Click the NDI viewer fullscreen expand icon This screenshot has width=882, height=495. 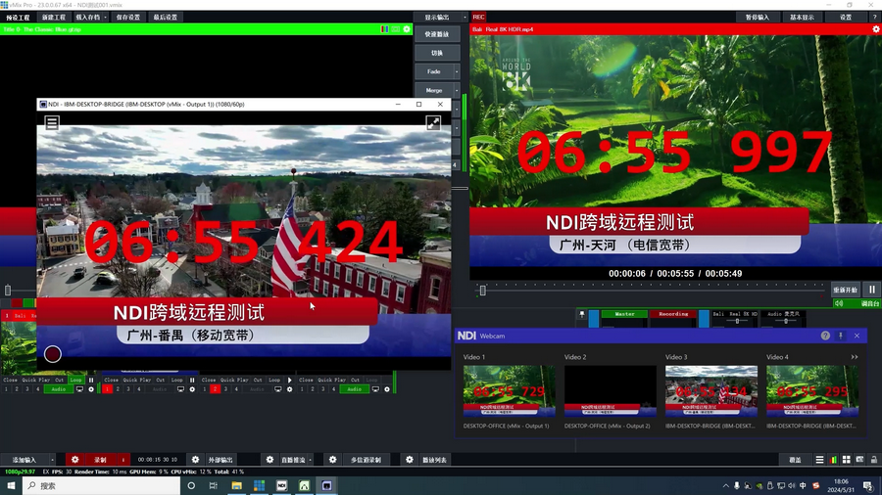[x=433, y=123]
